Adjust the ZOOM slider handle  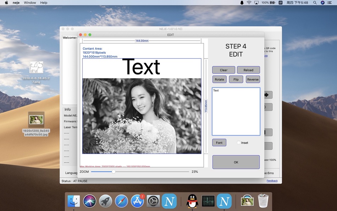pyautogui.click(x=114, y=172)
